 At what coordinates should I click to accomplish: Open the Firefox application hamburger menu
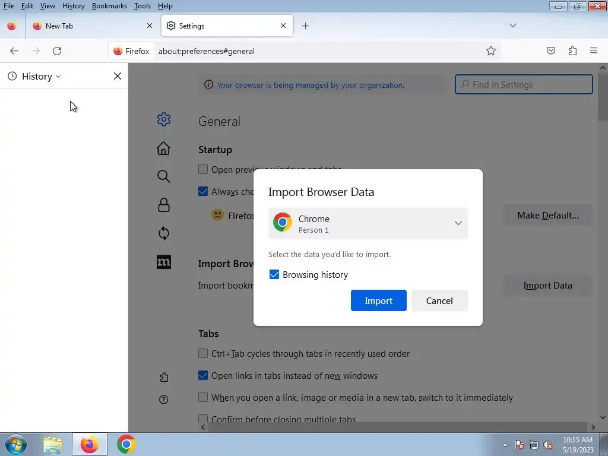tap(594, 51)
